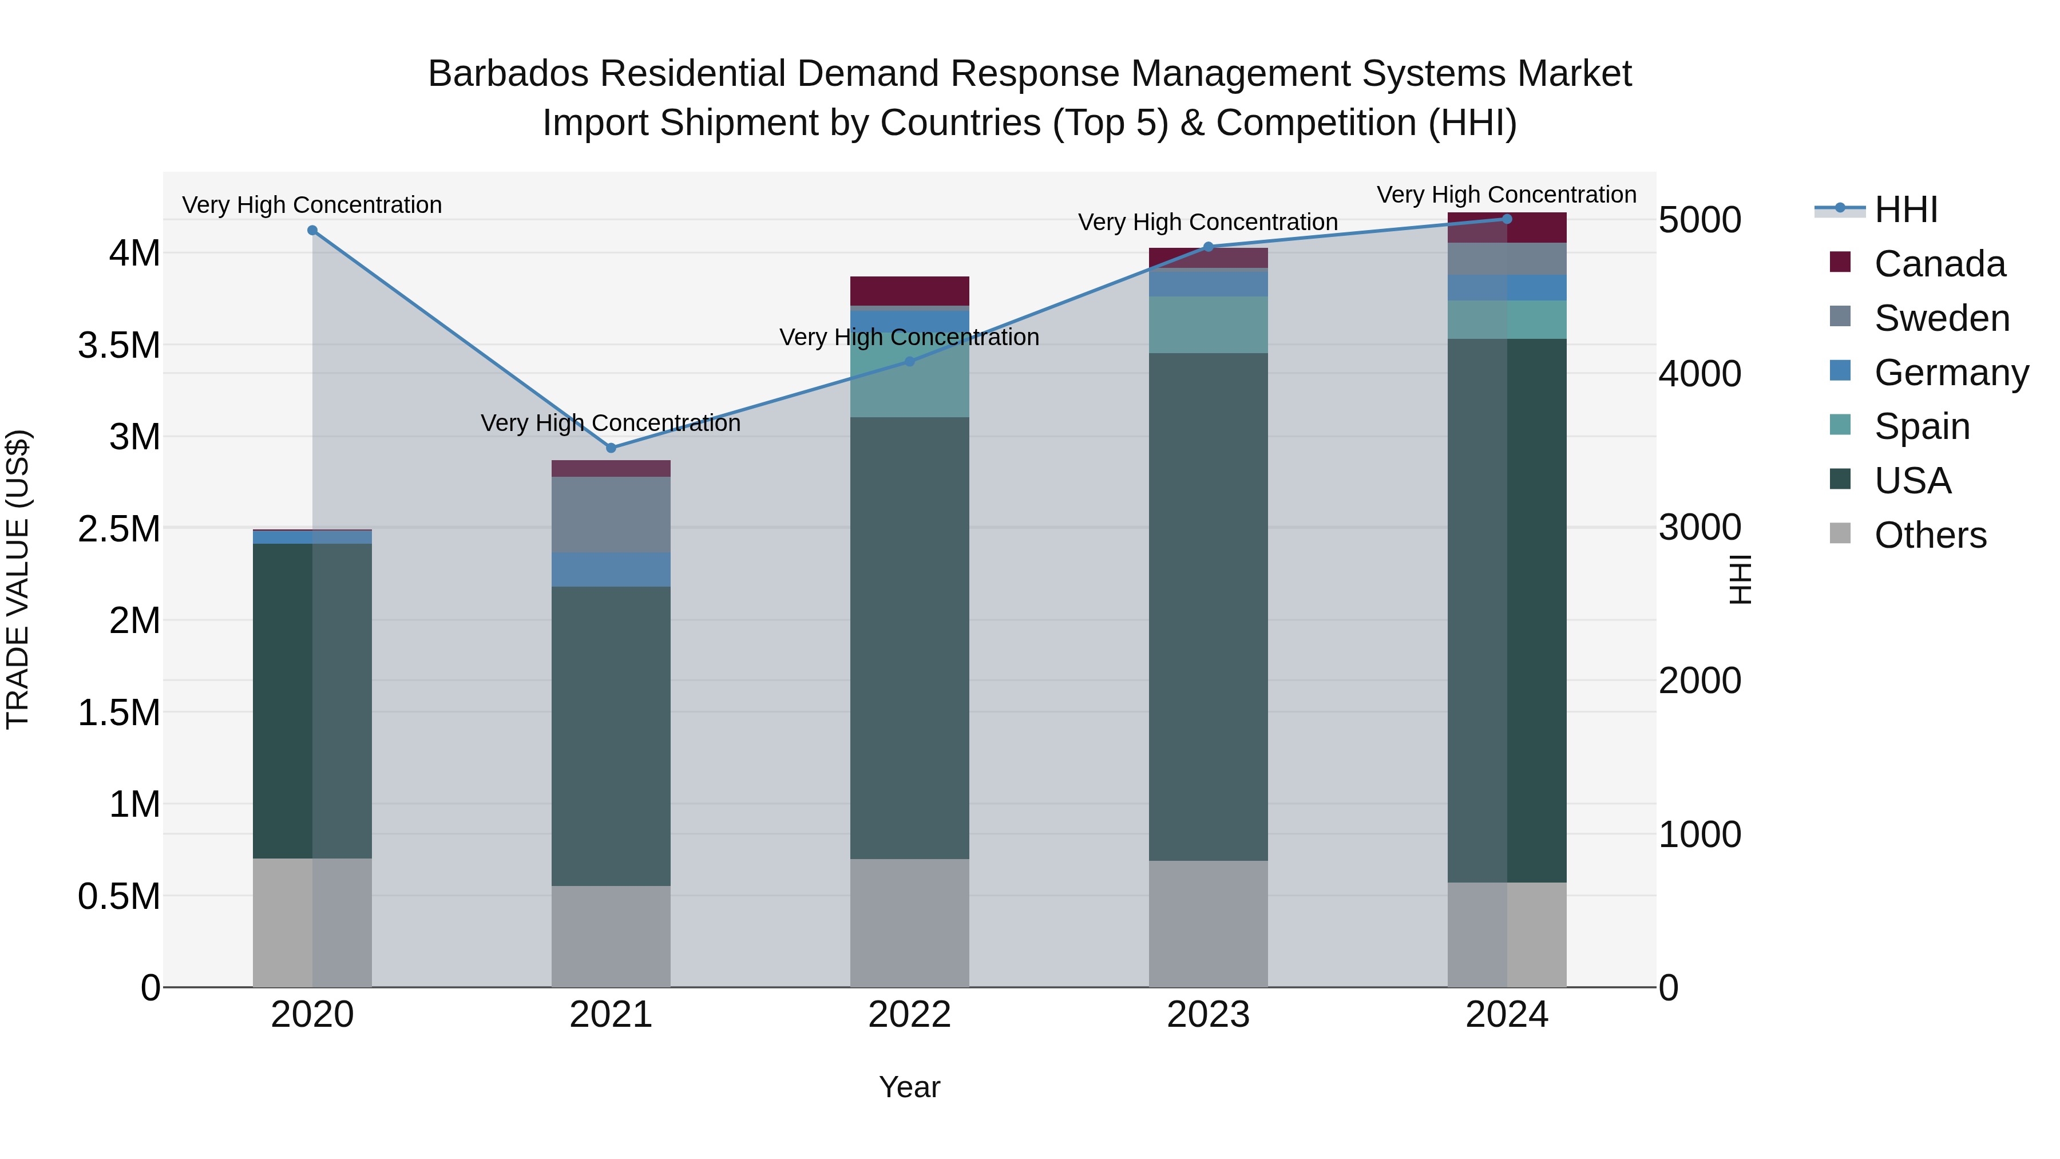2060x1159 pixels.
Task: Click the Canada legend color swatch
Action: 1840,262
